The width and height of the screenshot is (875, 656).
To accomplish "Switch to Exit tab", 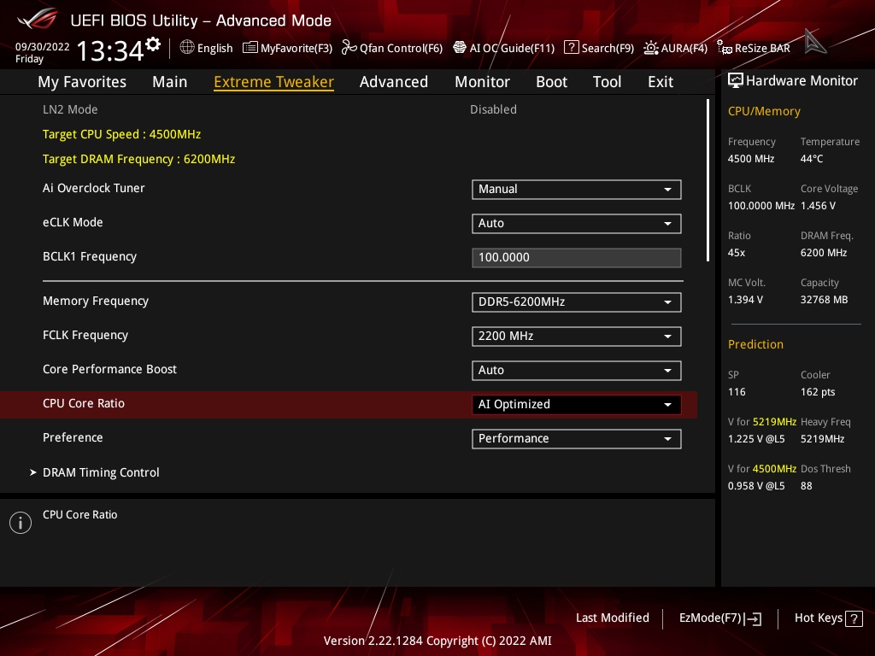I will point(661,81).
